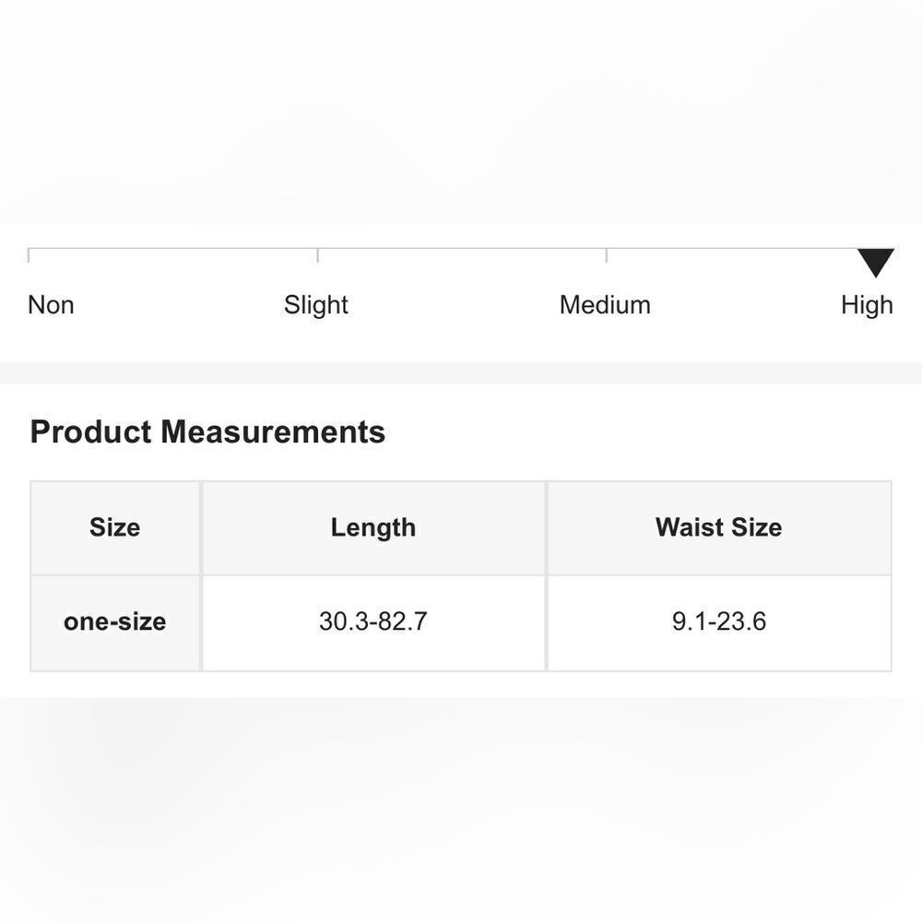922x922 pixels.
Task: Select the Non label on the scale
Action: tap(51, 305)
